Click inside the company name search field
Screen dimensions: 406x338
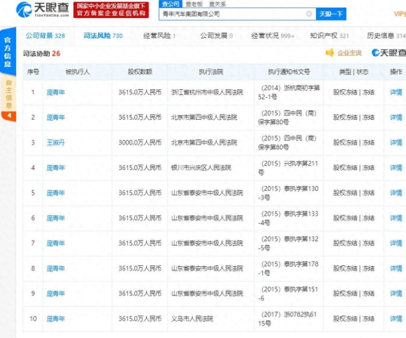point(231,14)
